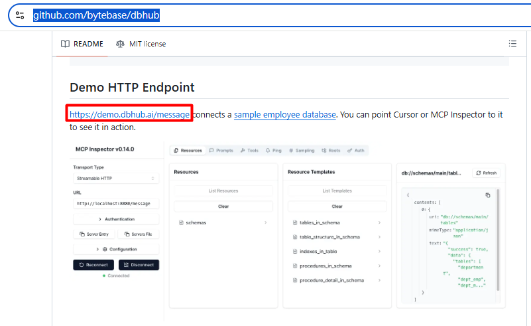Select Sampling tab in MCP Inspector
The height and width of the screenshot is (326, 531).
point(302,150)
